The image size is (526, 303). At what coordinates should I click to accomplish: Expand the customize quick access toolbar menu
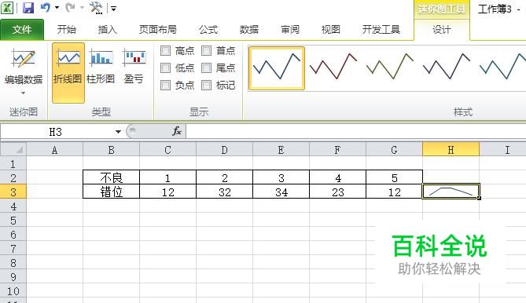point(114,9)
